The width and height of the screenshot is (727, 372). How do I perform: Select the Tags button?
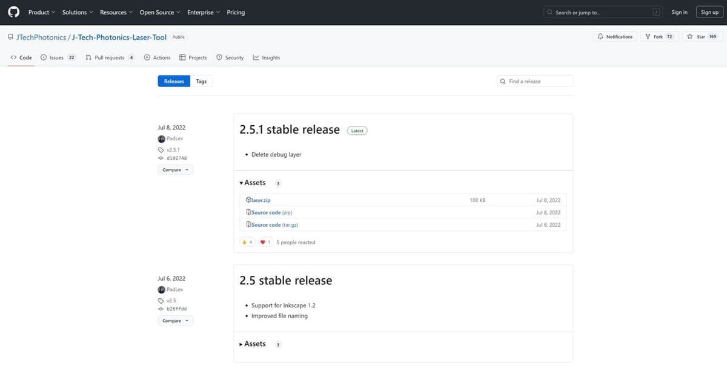pos(201,81)
